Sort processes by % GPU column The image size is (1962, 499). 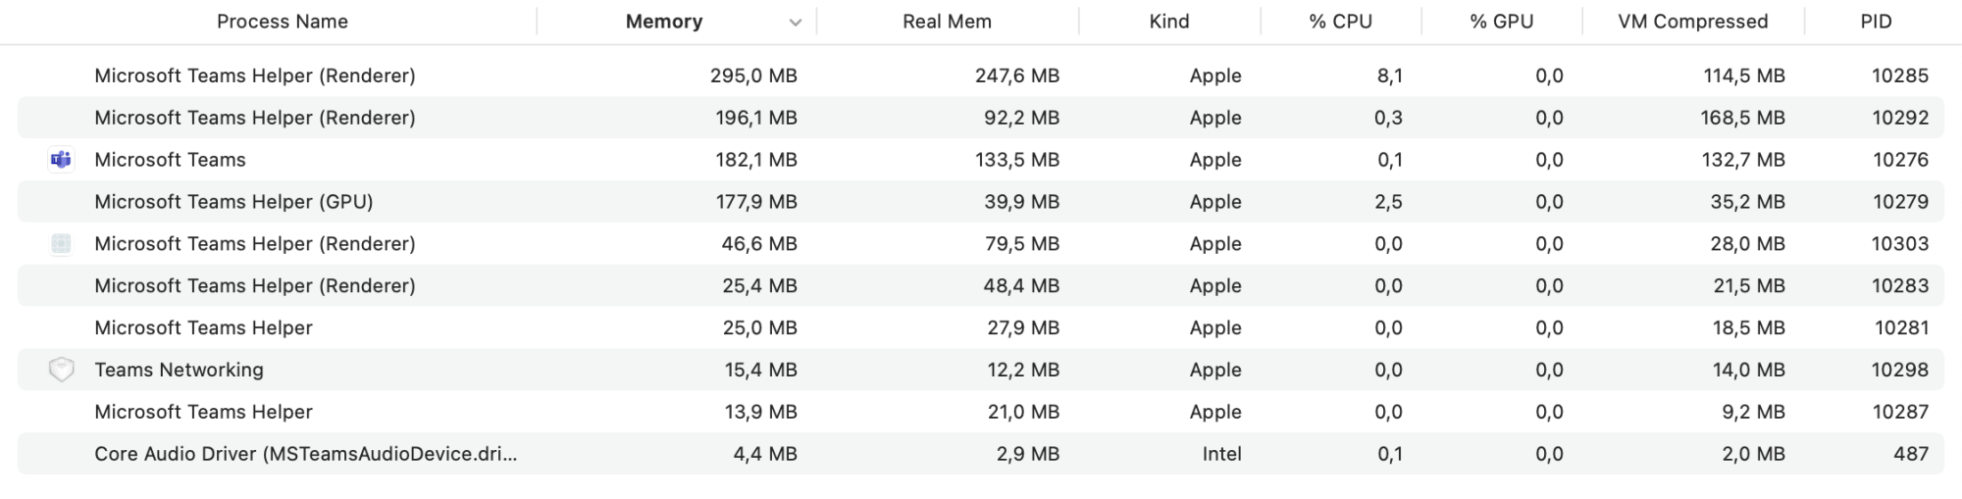(1501, 22)
